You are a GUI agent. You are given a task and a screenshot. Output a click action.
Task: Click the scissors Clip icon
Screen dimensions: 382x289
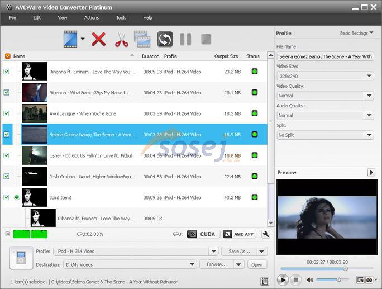[121, 39]
